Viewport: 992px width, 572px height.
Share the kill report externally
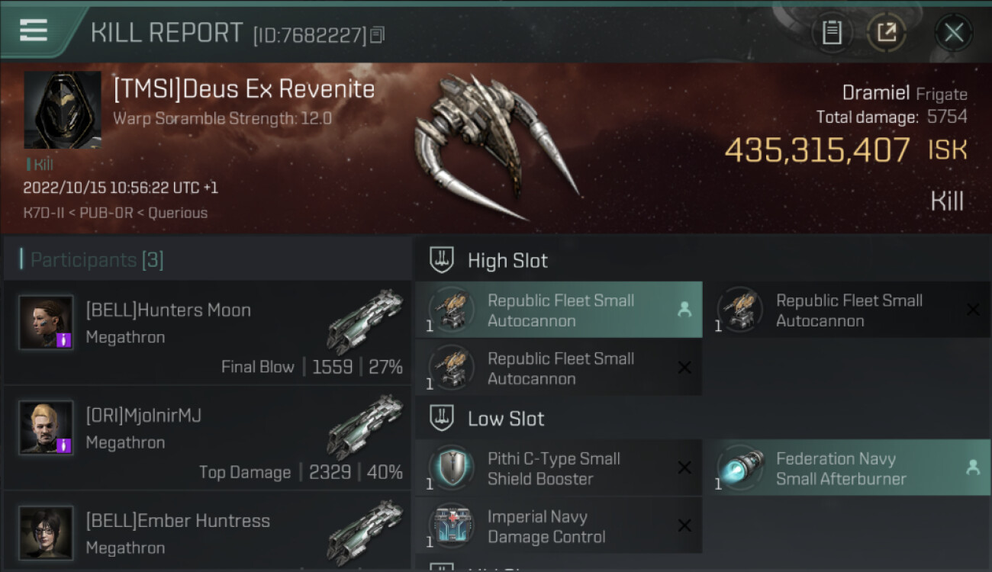(887, 33)
